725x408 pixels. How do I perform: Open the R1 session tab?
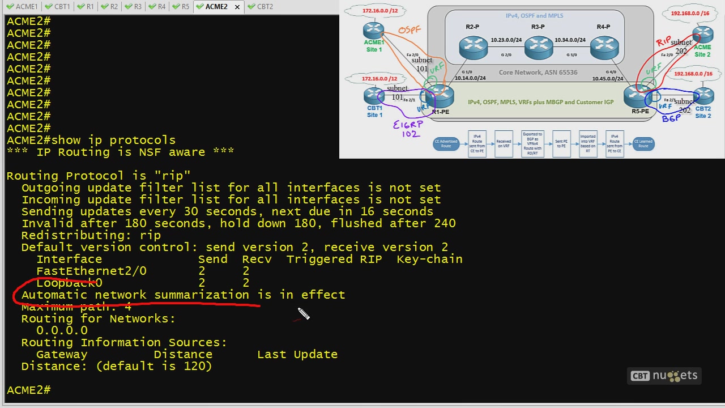(85, 7)
